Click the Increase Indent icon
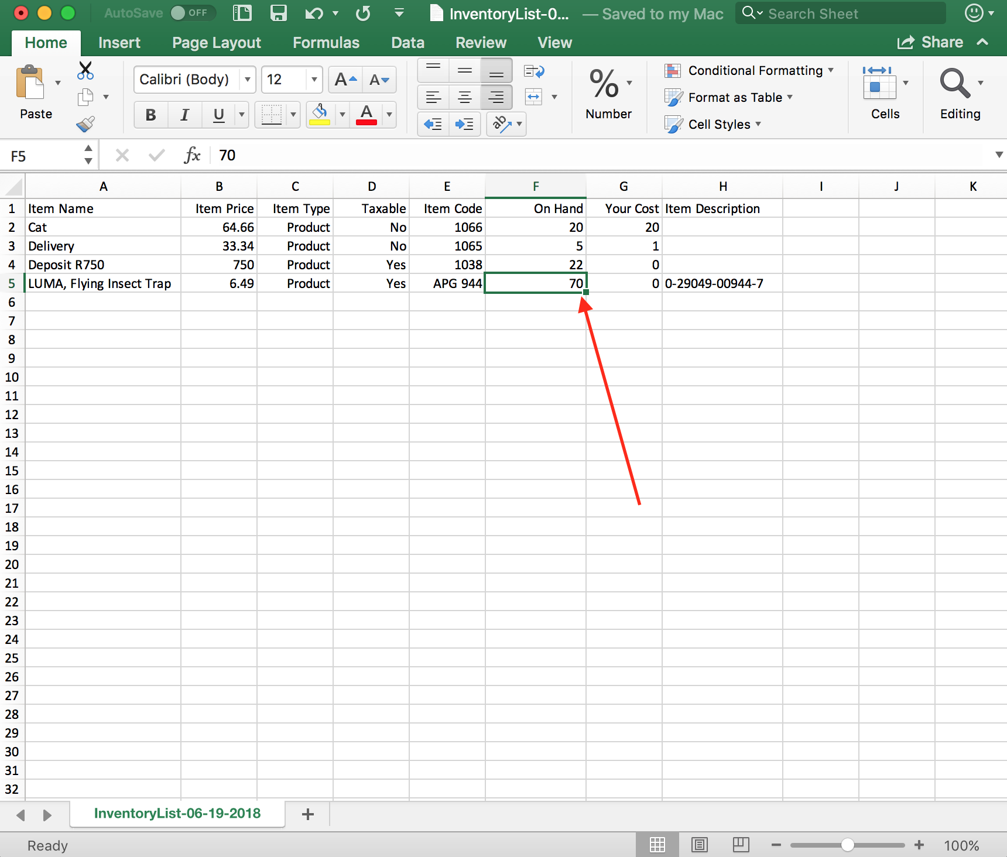 pyautogui.click(x=464, y=124)
